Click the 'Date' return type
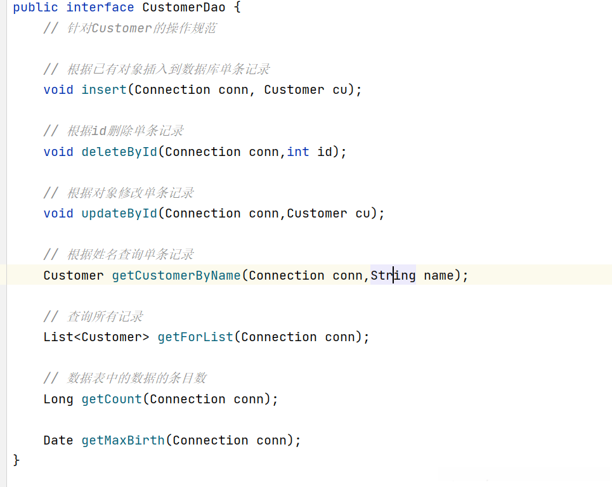This screenshot has width=612, height=487. coord(58,441)
